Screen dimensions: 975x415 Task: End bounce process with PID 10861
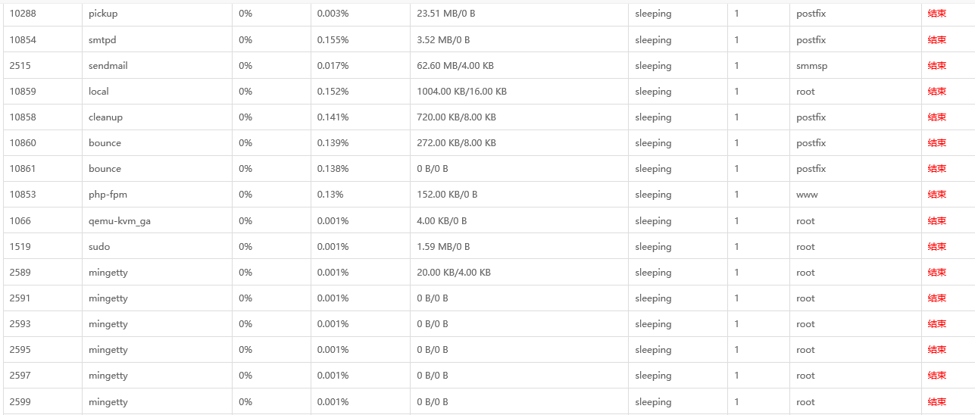click(x=937, y=169)
